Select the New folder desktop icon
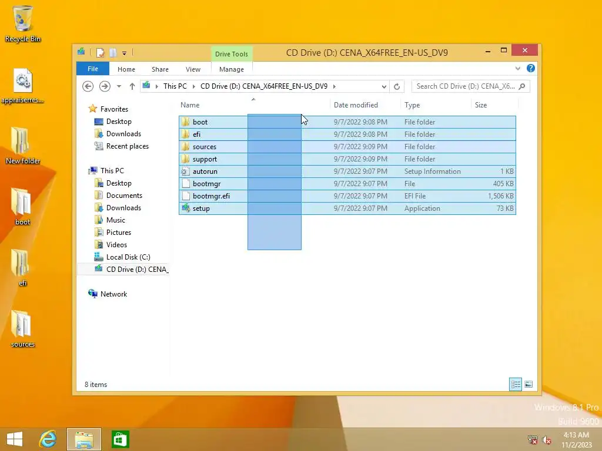Viewport: 602px width, 451px height. pyautogui.click(x=23, y=146)
